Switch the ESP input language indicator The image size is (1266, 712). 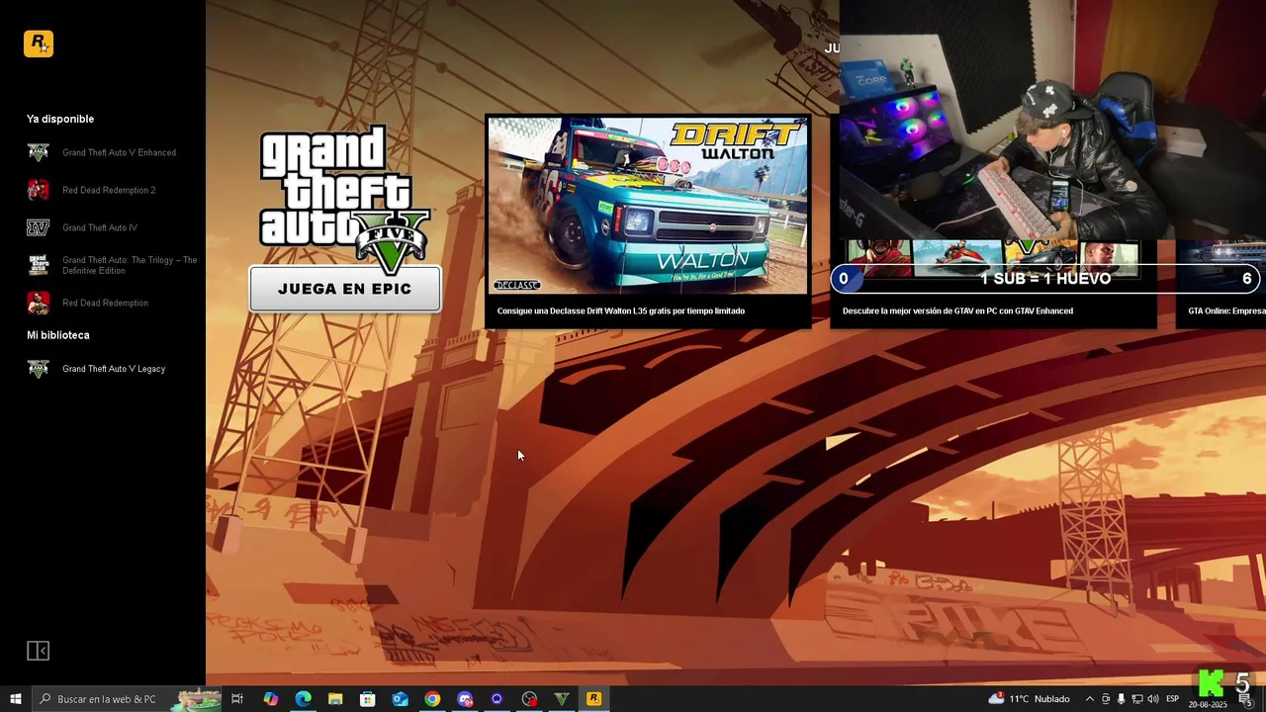coord(1172,699)
